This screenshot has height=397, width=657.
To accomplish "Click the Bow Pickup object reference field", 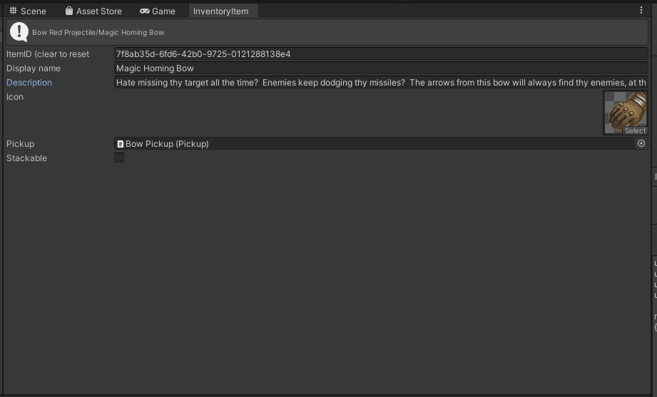I will click(375, 144).
